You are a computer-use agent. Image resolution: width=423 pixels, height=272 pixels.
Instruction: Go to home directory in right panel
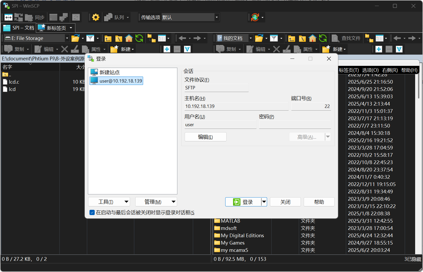(x=313, y=38)
